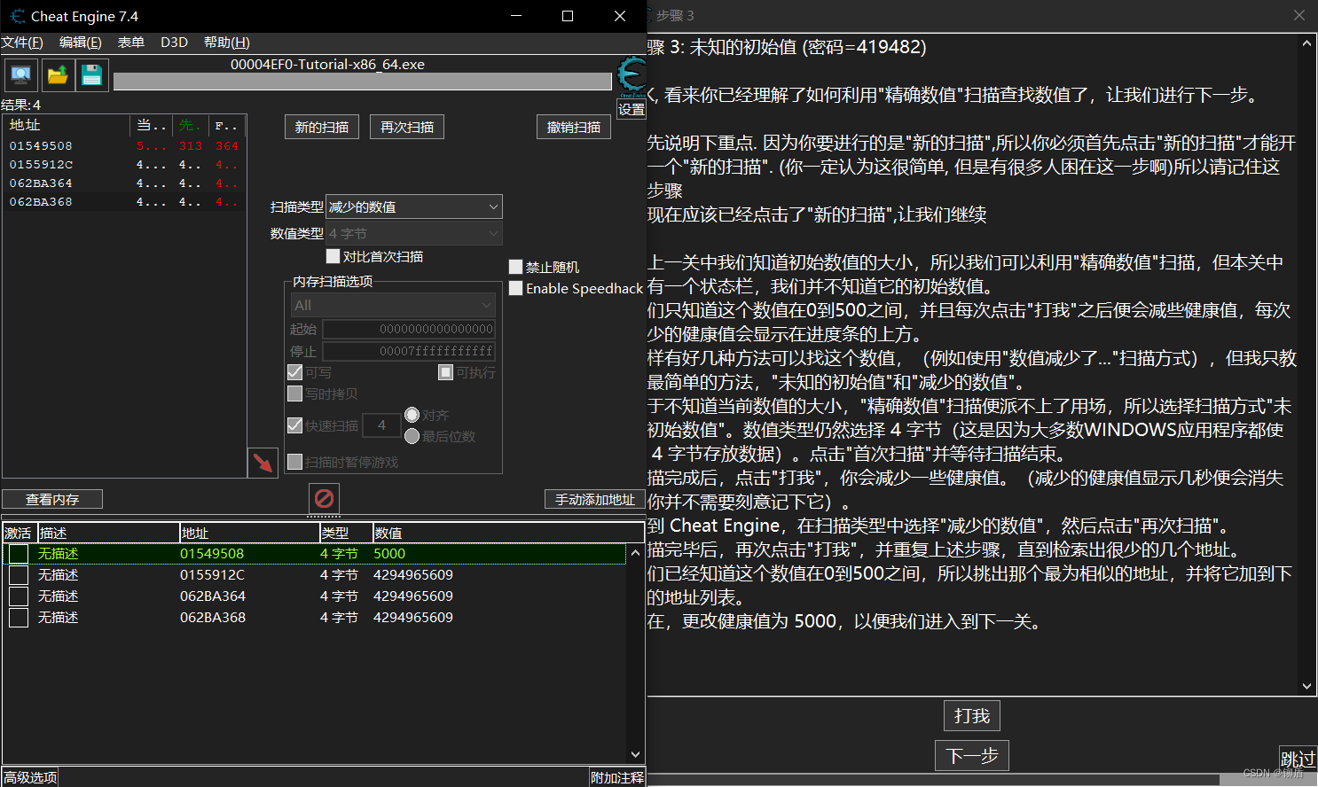Click the 激活 column header in address table

tap(19, 533)
